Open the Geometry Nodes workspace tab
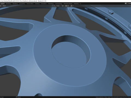This screenshot has height=98, width=131. [68, 4]
